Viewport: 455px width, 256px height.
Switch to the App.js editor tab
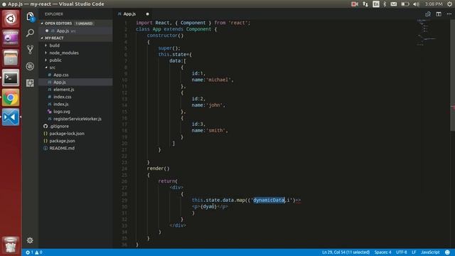[x=129, y=14]
